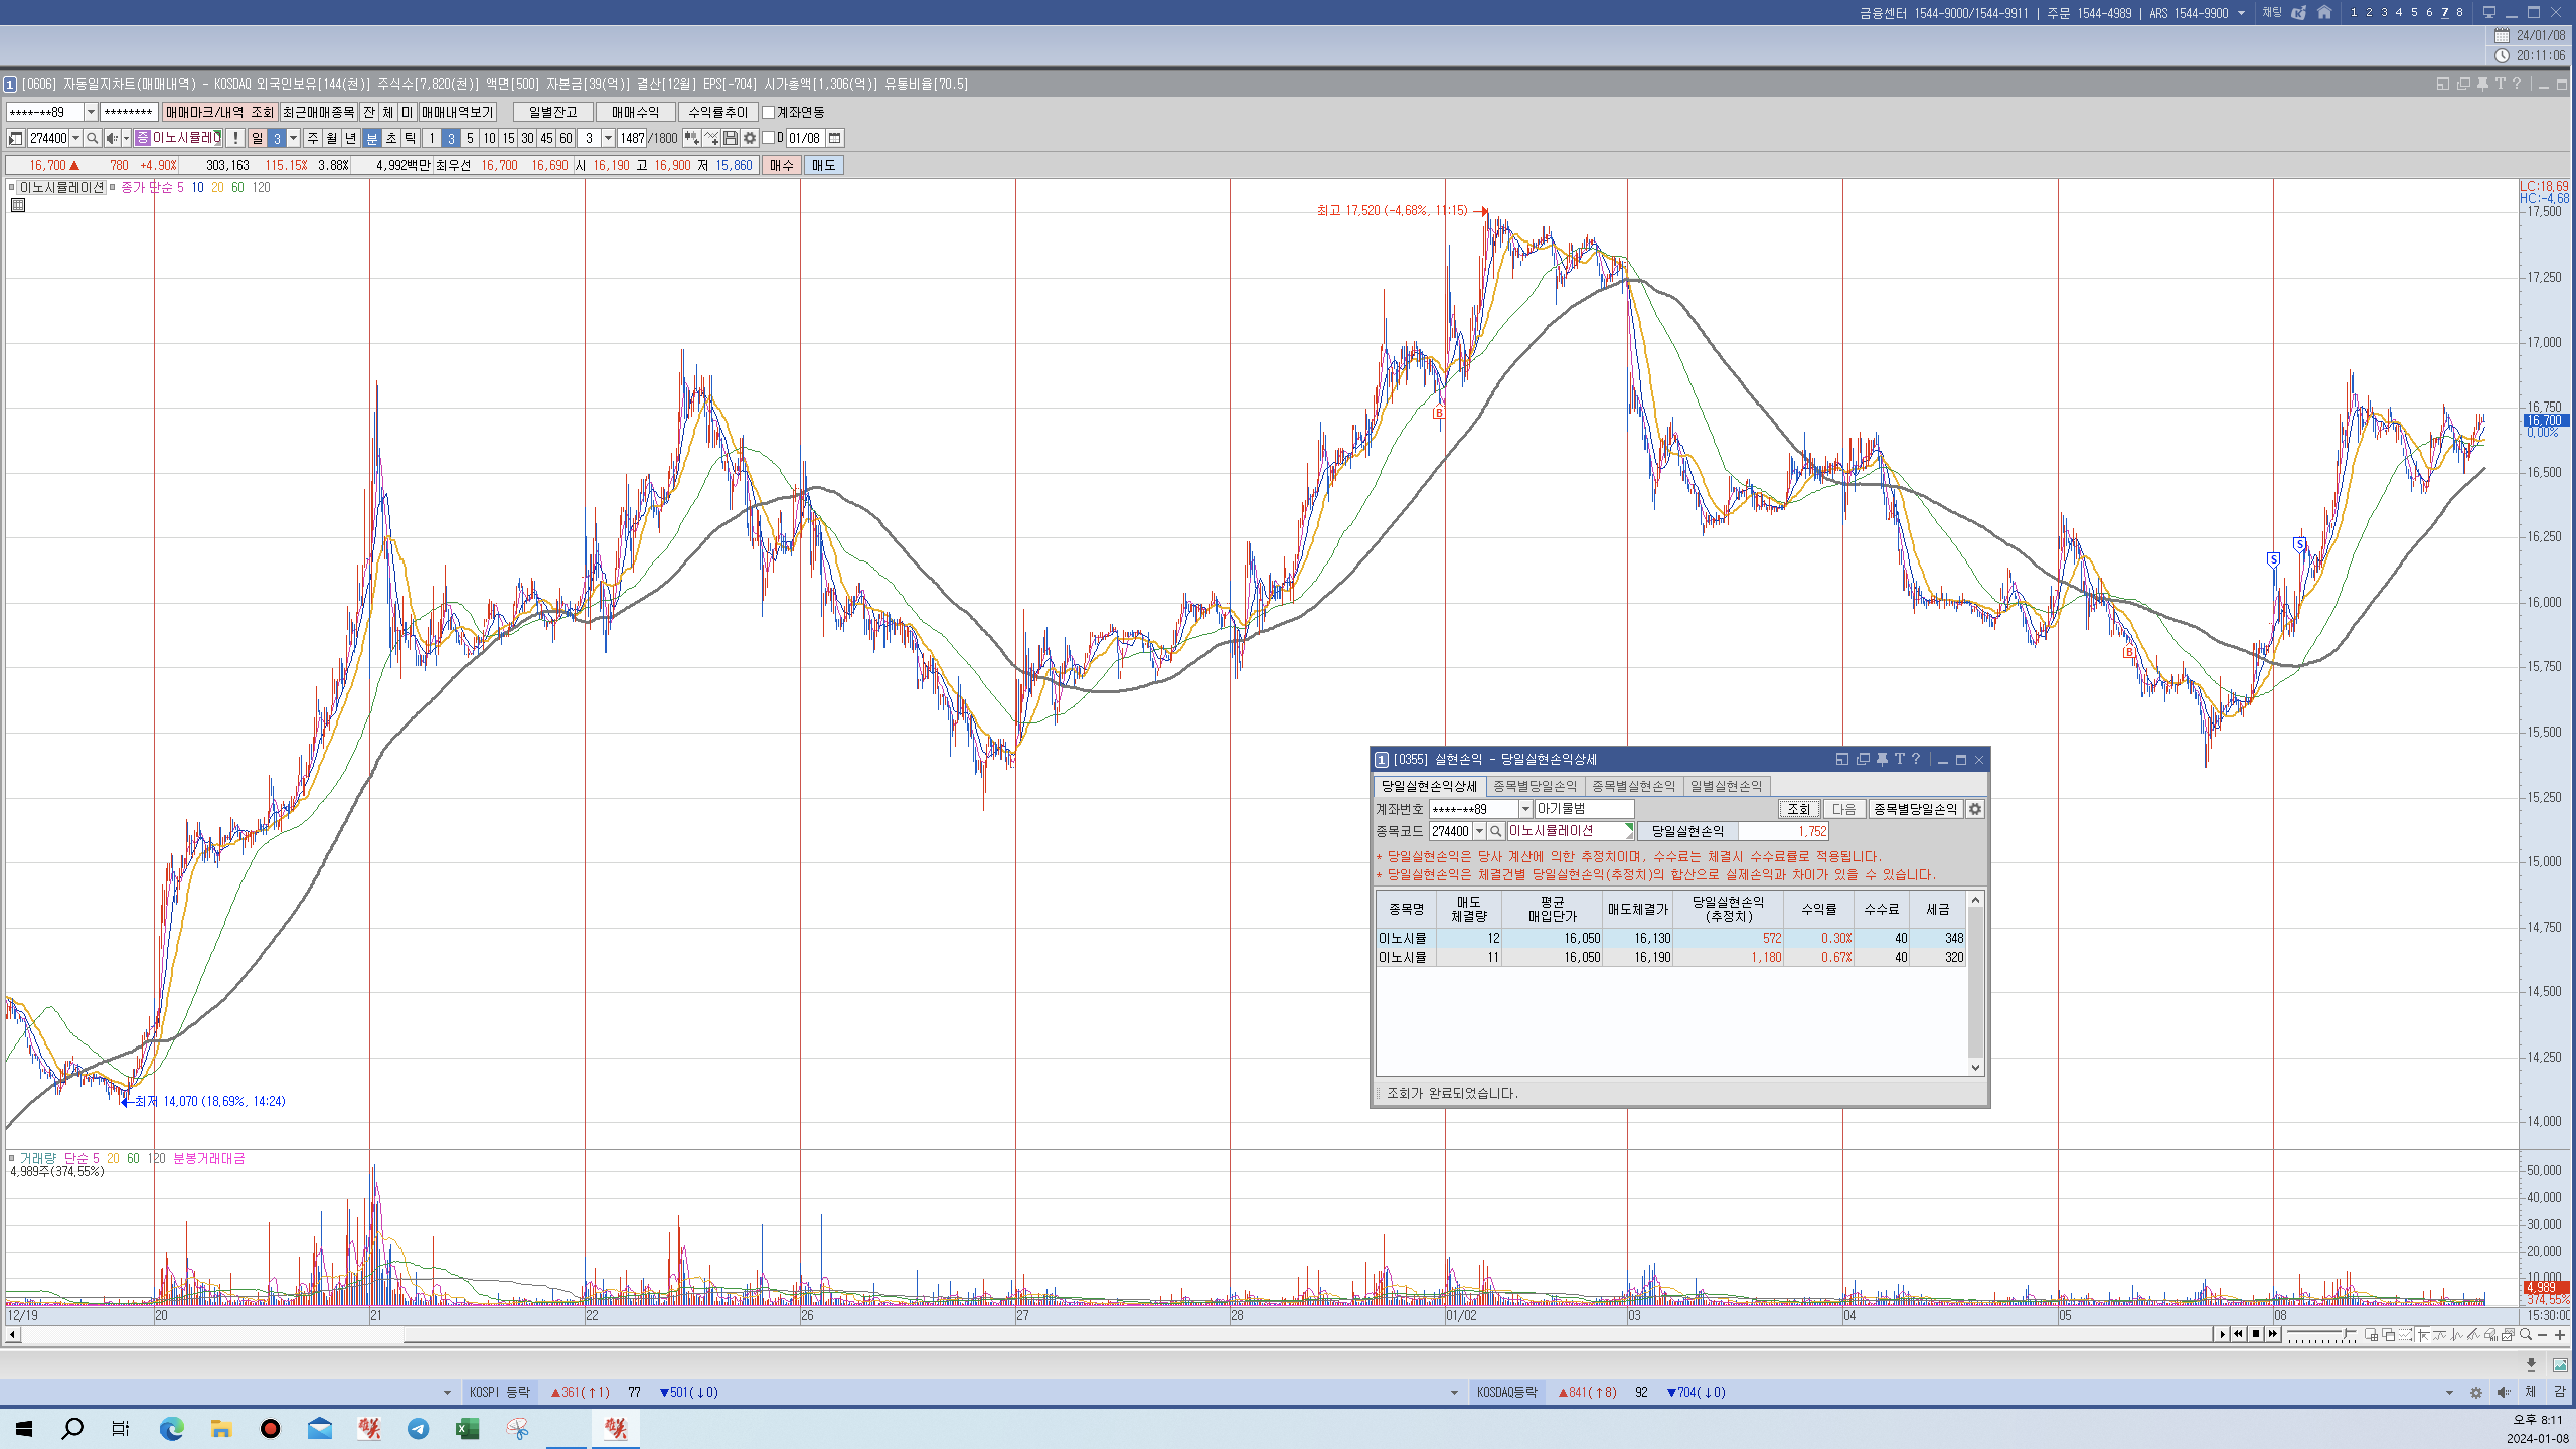Click the fast-forward button in chart scroll bar
This screenshot has height=1449, width=2576.
(x=2273, y=1335)
